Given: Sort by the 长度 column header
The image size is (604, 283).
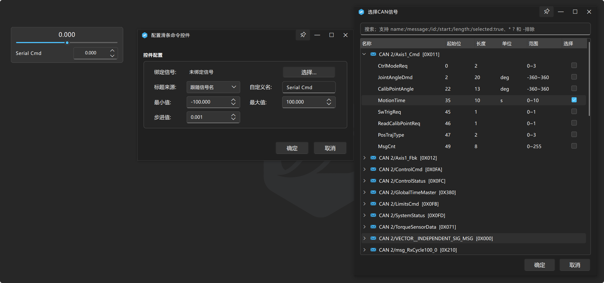Looking at the screenshot, I should pos(487,43).
